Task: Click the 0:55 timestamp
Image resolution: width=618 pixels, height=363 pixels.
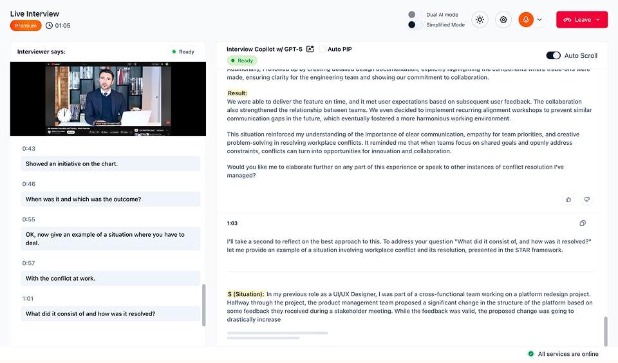Action: click(29, 219)
